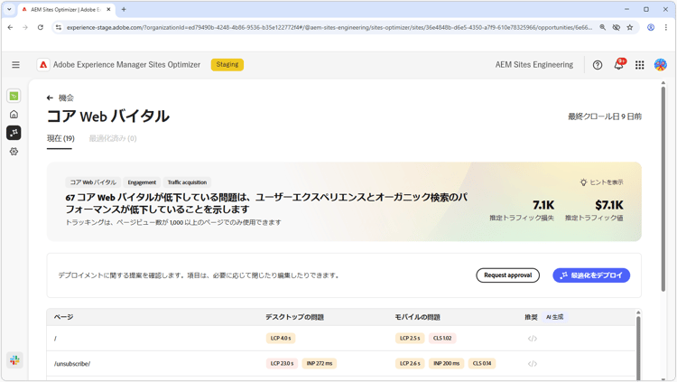Click the Staging badge

point(227,65)
